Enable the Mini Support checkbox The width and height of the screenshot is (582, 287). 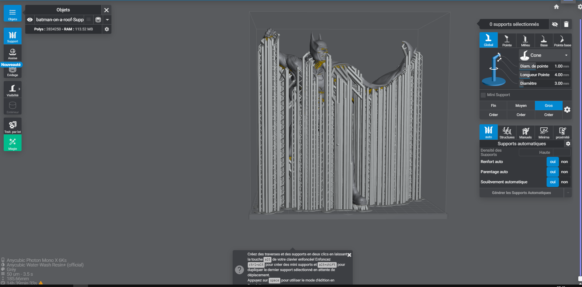pos(483,95)
